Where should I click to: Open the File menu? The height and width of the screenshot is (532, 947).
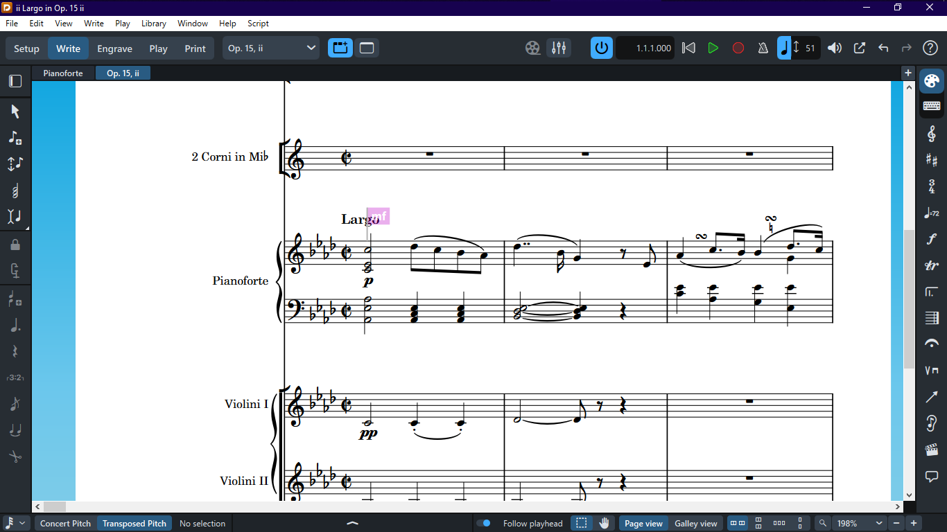pyautogui.click(x=12, y=23)
